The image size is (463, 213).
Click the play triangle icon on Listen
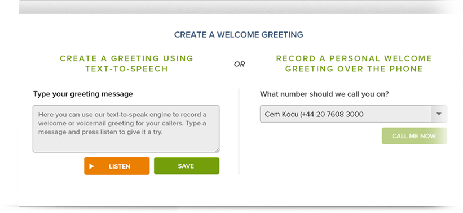pyautogui.click(x=91, y=166)
